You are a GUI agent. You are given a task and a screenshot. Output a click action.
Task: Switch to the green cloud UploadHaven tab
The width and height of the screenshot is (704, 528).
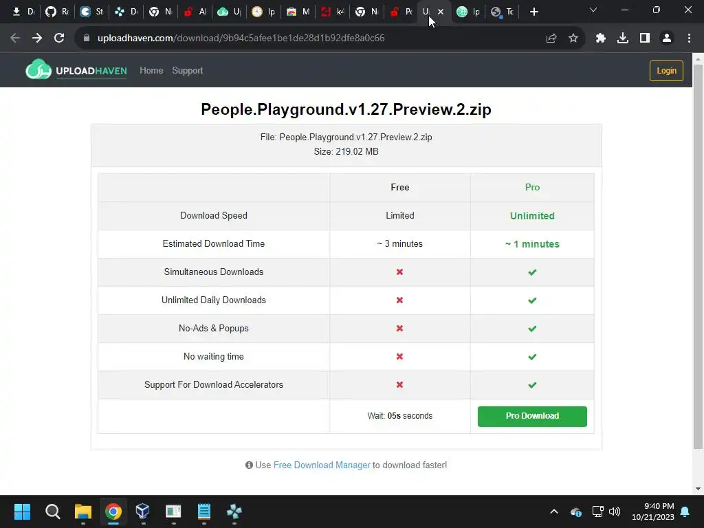(x=229, y=12)
